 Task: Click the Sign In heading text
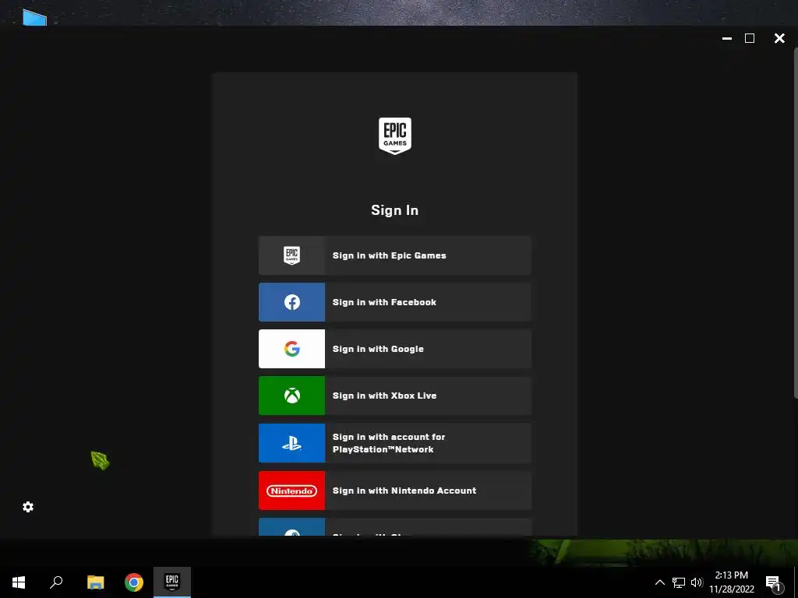395,210
